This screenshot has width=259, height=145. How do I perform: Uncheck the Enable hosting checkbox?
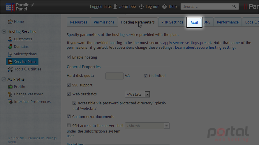coord(68,57)
